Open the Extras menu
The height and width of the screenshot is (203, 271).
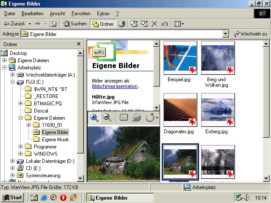tap(103, 14)
